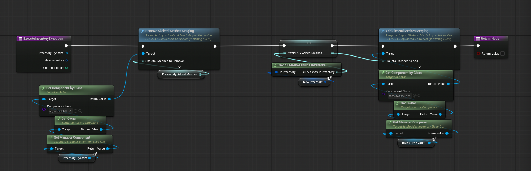
Task: Click the SET node array output pin
Action: coord(332,53)
